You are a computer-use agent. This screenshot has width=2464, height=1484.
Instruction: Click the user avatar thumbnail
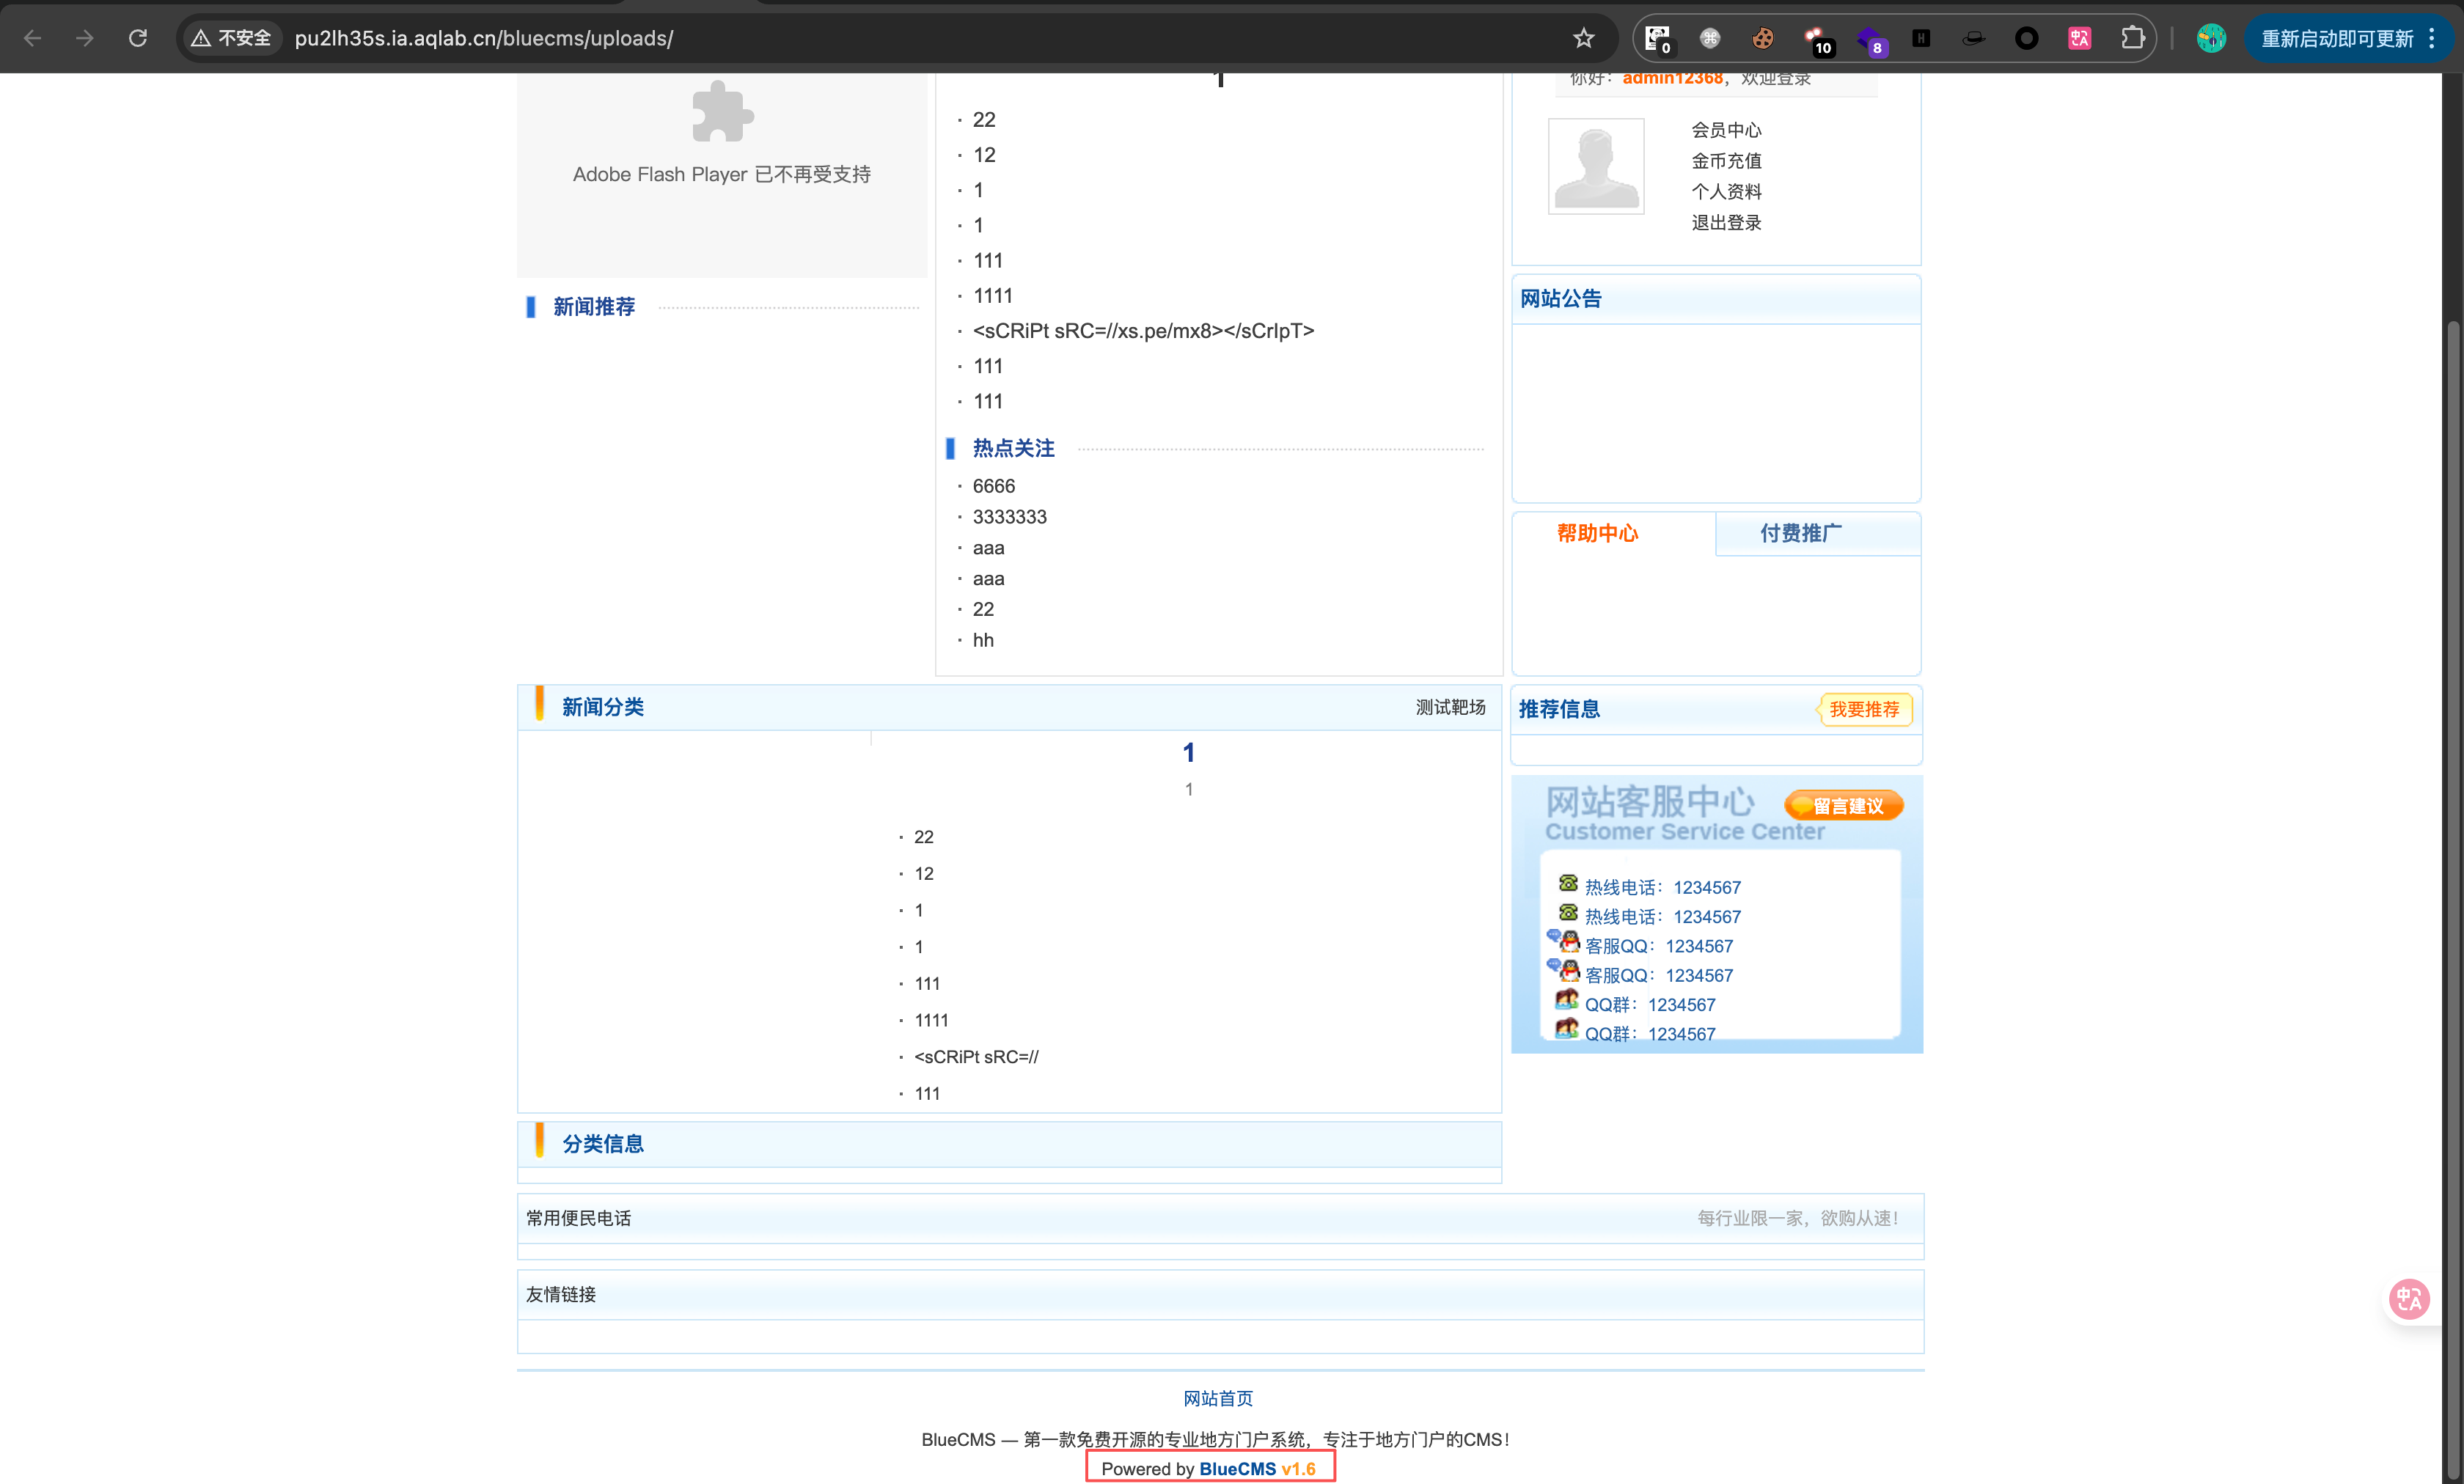[1596, 166]
